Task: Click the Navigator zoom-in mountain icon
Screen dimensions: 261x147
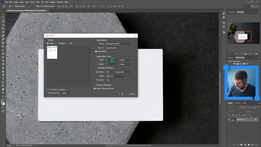Action: tap(256, 54)
